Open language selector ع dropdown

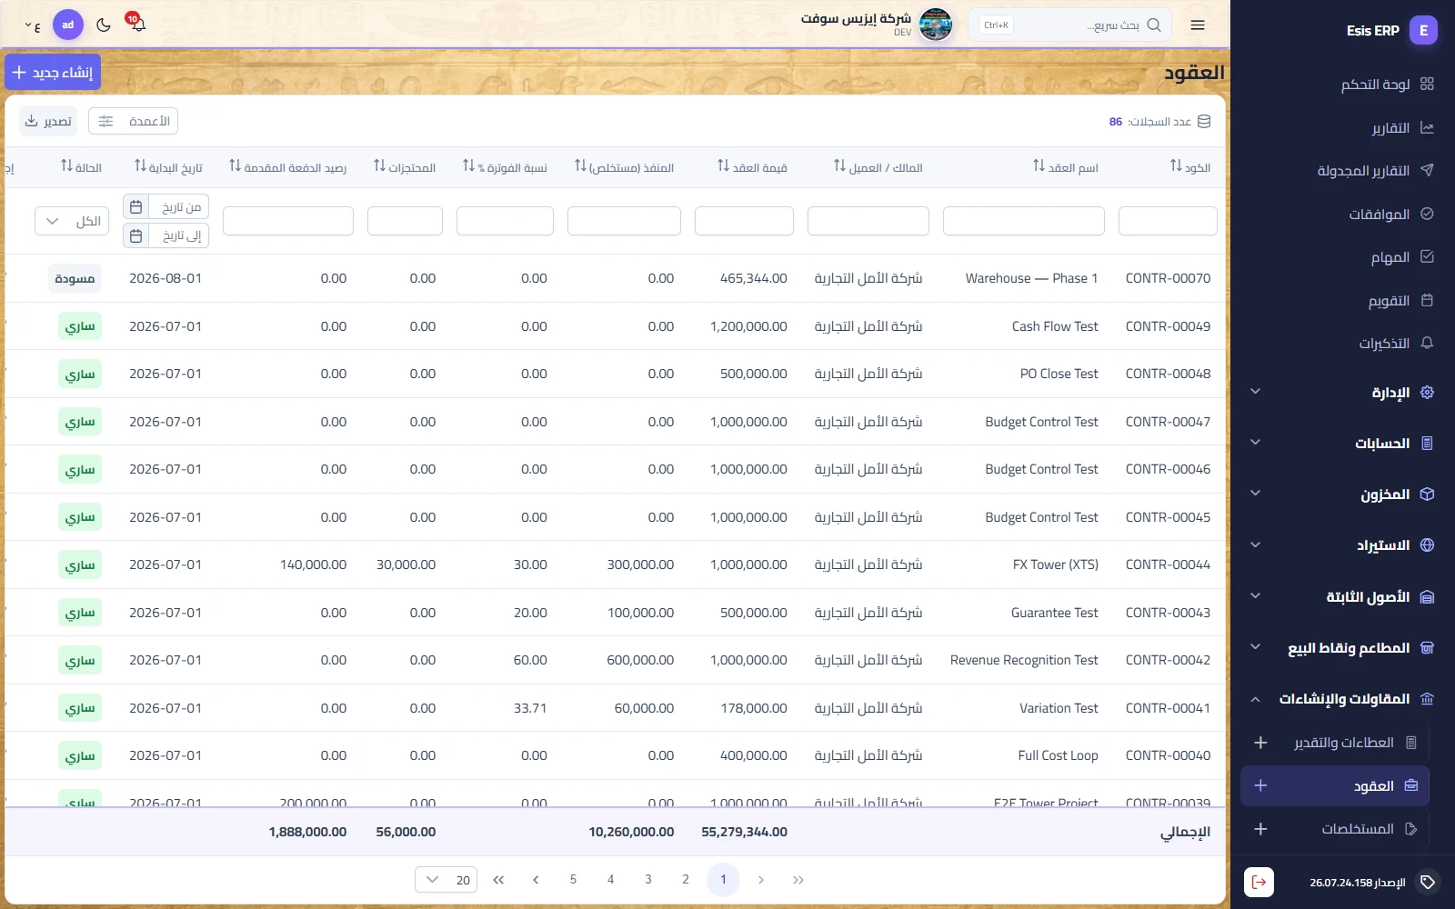[33, 25]
